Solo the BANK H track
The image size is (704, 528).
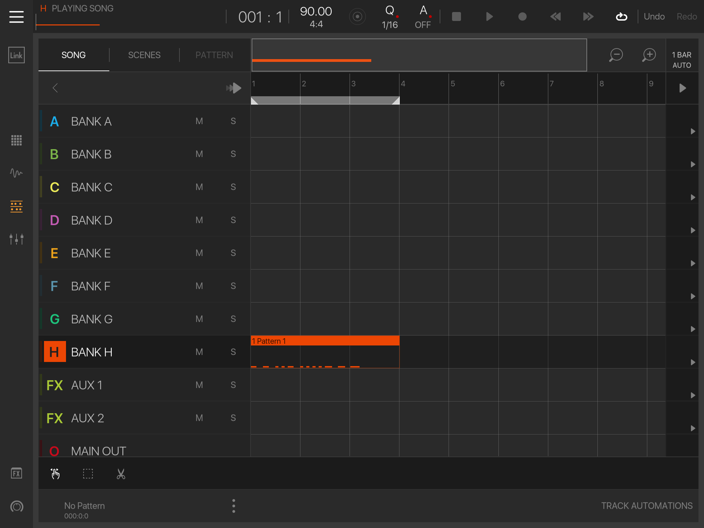[x=233, y=352]
